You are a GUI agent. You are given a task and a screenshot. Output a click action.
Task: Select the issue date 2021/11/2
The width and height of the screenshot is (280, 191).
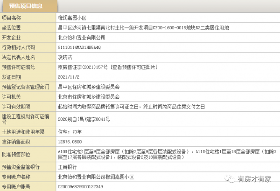pyautogui.click(x=68, y=77)
